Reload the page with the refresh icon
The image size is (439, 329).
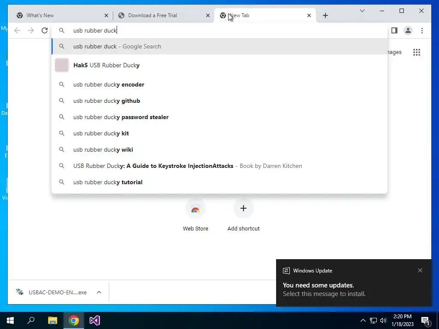(45, 30)
